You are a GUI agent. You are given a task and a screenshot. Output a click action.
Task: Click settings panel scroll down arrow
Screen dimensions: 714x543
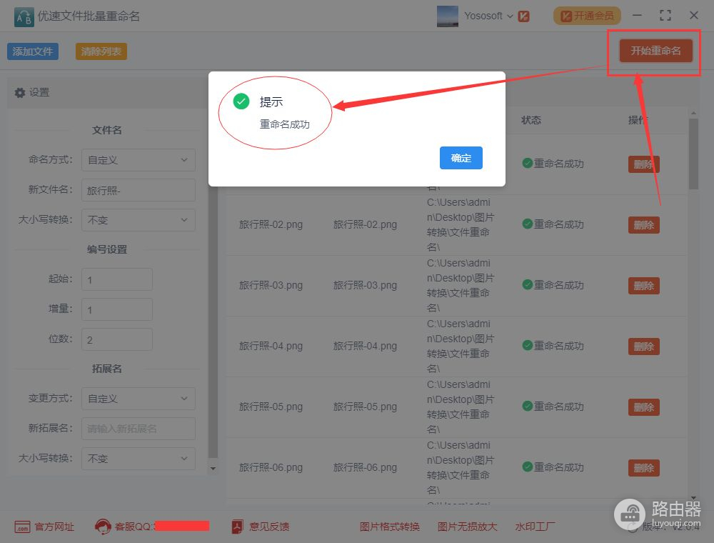click(213, 468)
